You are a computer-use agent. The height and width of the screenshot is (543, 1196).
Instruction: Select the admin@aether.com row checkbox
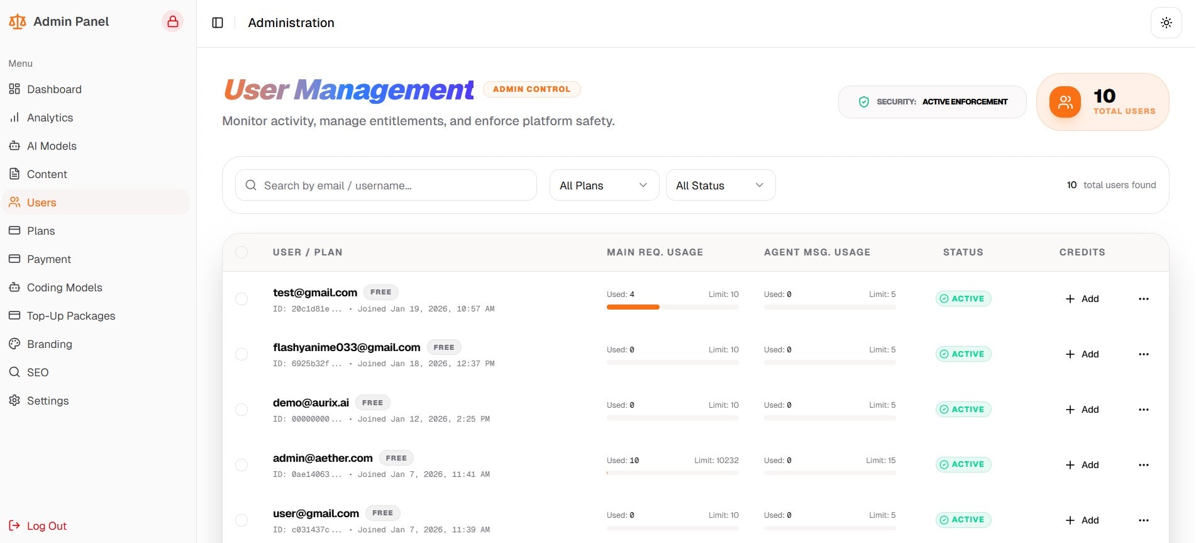click(x=241, y=465)
